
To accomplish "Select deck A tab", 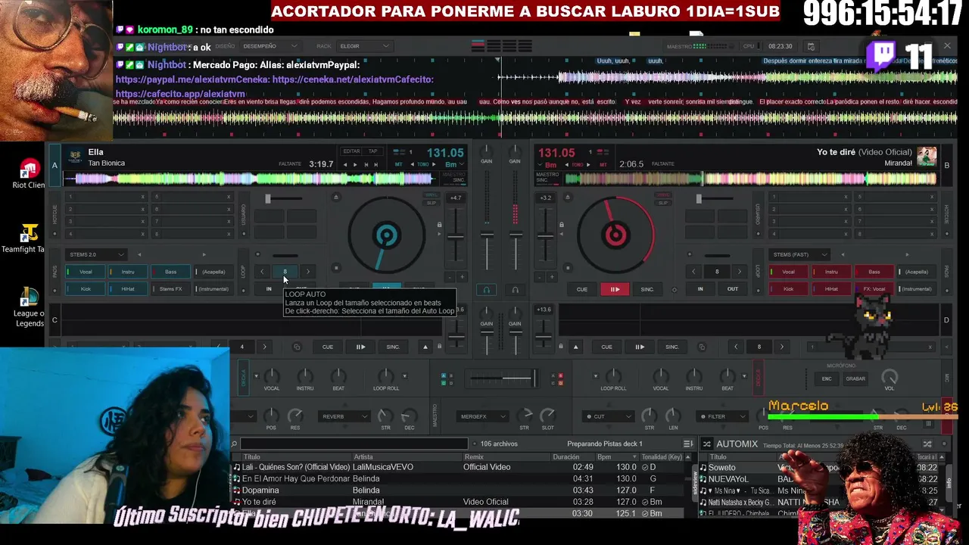I will [x=55, y=166].
